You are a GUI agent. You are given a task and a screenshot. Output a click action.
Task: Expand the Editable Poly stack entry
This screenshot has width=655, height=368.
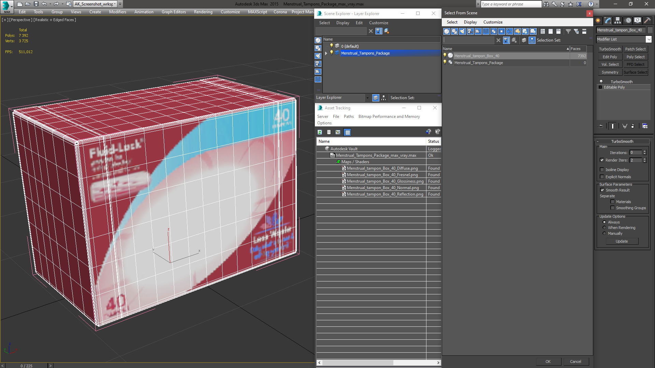point(600,87)
